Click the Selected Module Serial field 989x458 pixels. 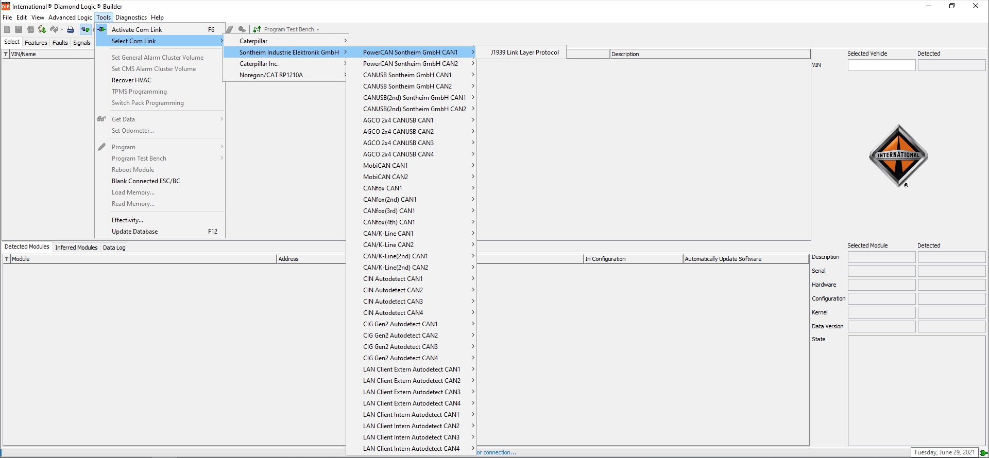pos(881,271)
